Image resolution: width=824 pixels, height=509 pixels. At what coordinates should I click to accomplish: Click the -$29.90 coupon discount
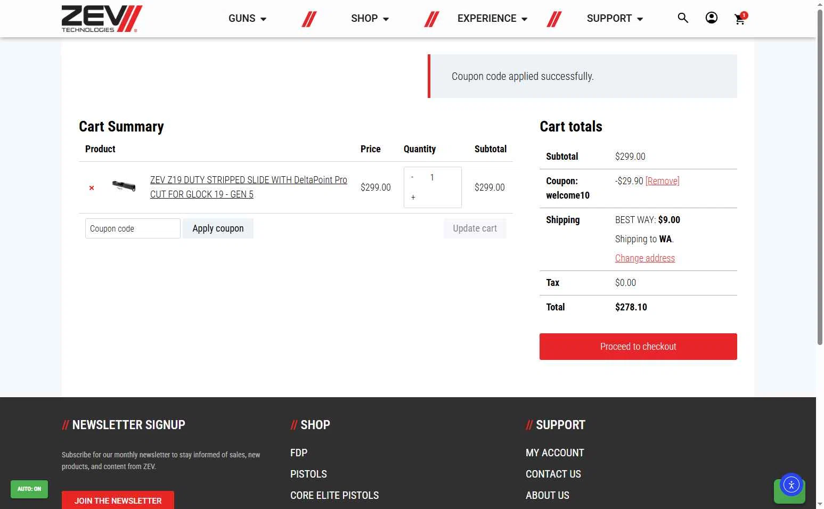click(629, 181)
